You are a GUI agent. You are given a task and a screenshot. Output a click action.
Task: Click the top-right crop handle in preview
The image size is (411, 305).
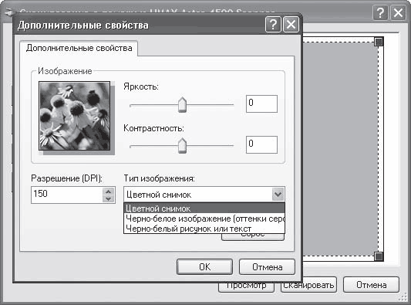coord(379,42)
